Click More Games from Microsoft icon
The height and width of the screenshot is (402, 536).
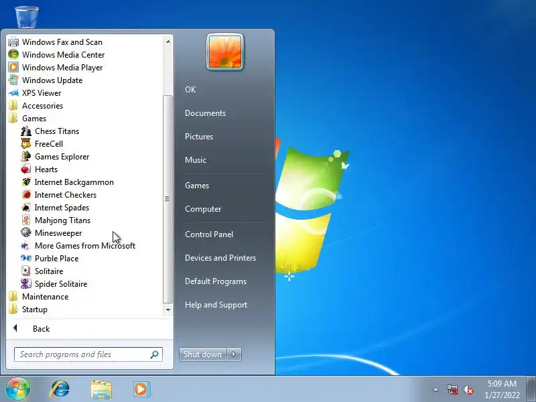26,245
